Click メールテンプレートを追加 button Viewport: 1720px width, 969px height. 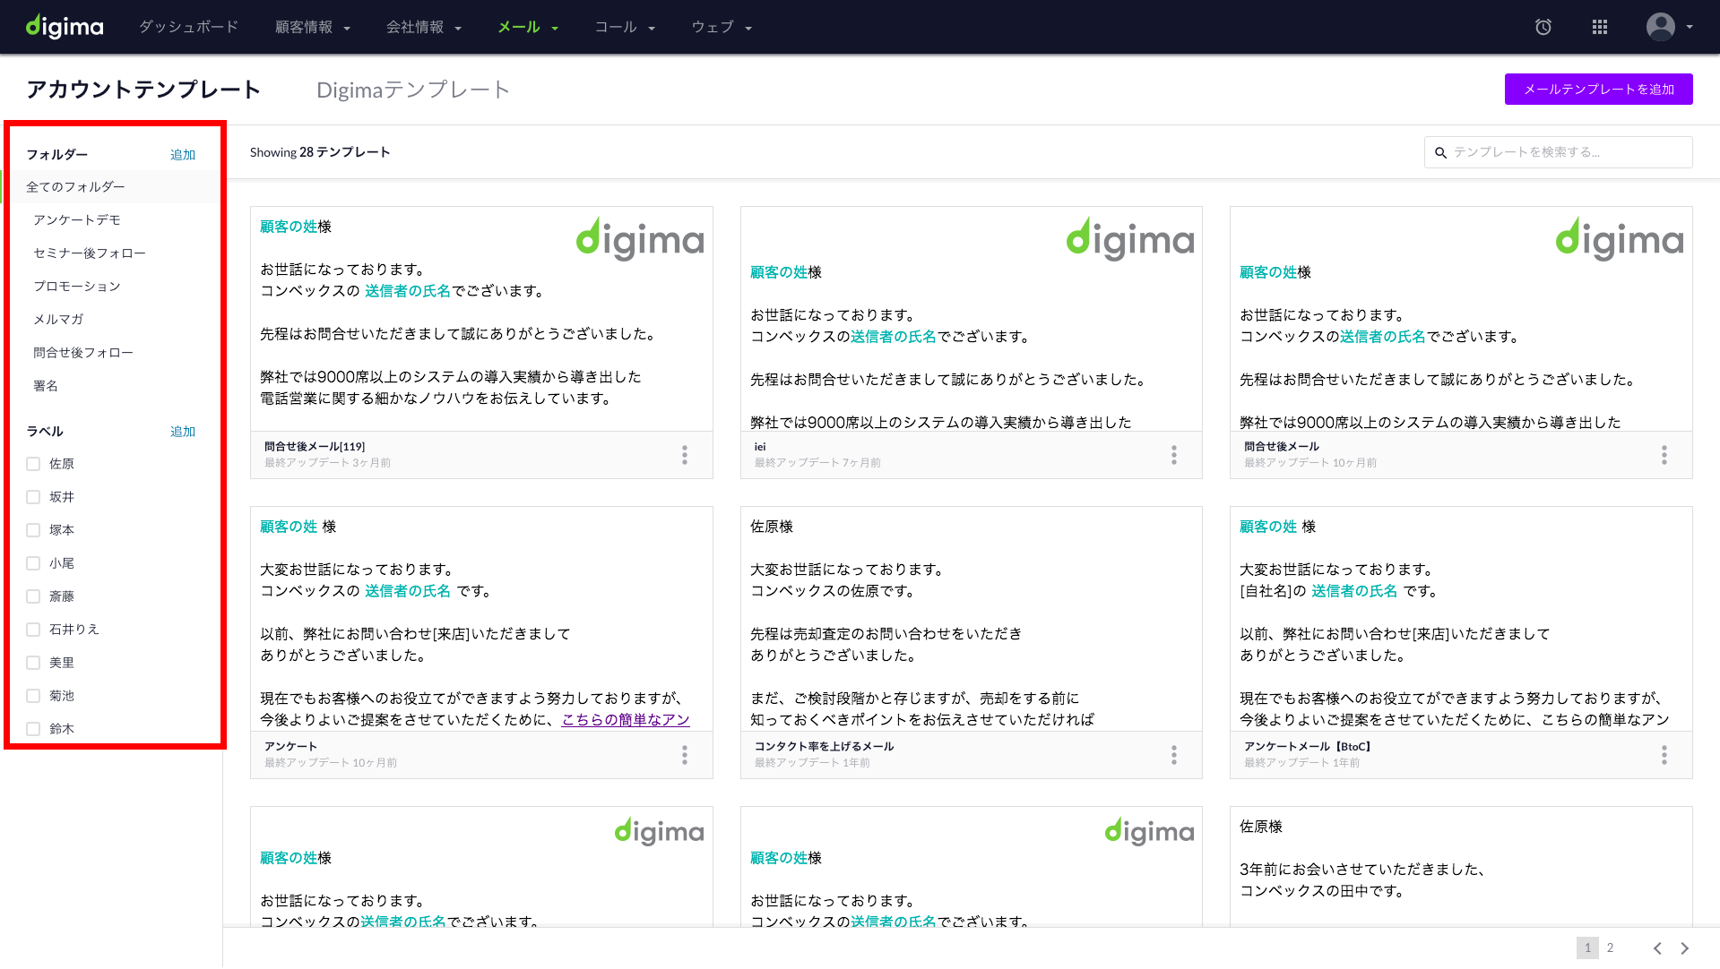click(x=1598, y=90)
